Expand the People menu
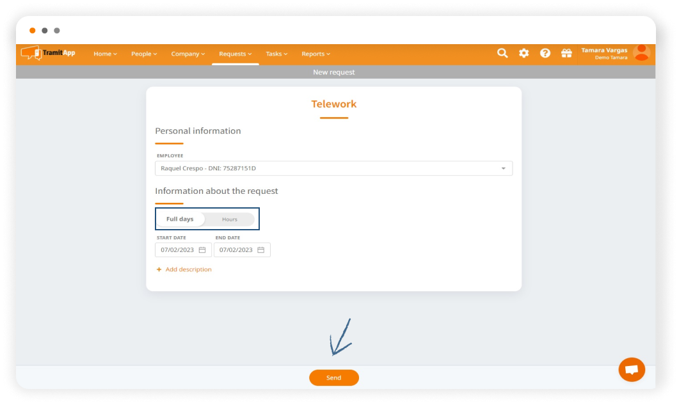679x405 pixels. coord(144,54)
